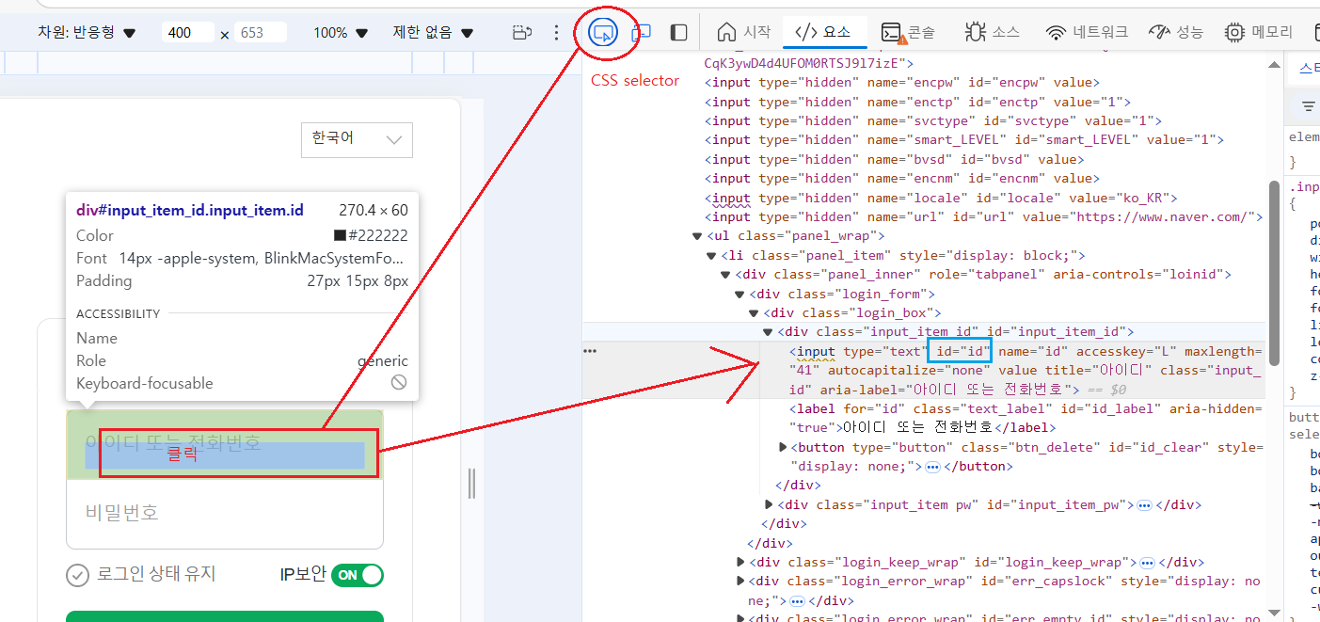This screenshot has height=622, width=1320.
Task: Collapse the div panel_inner node
Action: click(x=725, y=275)
